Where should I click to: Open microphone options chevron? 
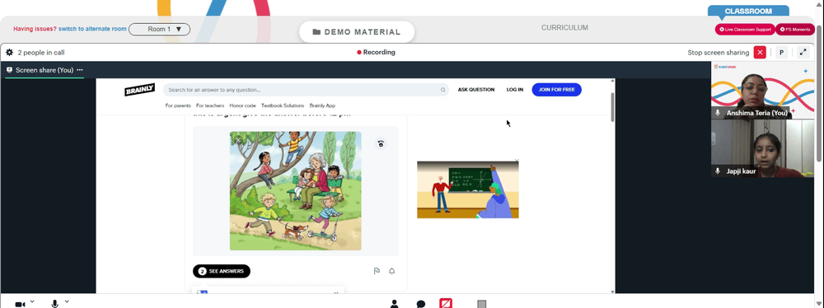(x=67, y=301)
